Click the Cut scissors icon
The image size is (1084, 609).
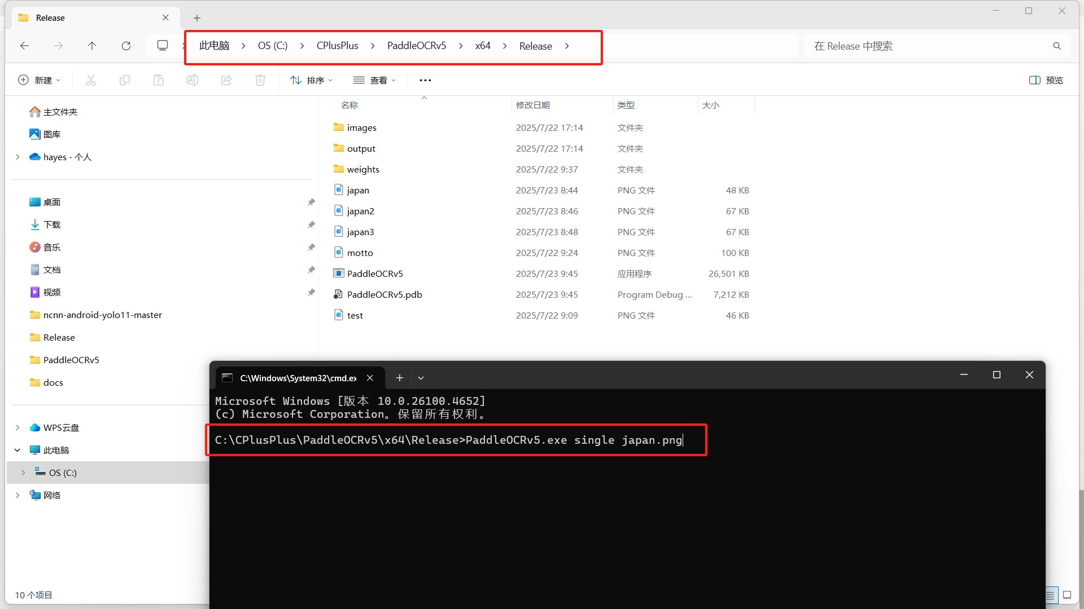click(x=91, y=80)
